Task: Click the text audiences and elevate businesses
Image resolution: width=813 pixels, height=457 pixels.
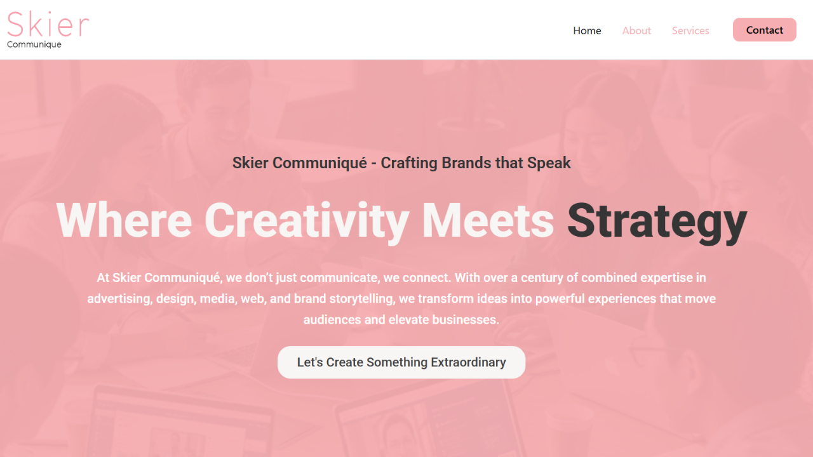Action: coord(401,319)
